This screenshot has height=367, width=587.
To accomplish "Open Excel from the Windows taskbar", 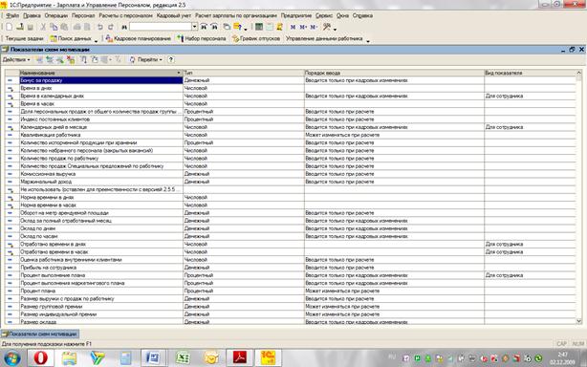I will click(183, 357).
